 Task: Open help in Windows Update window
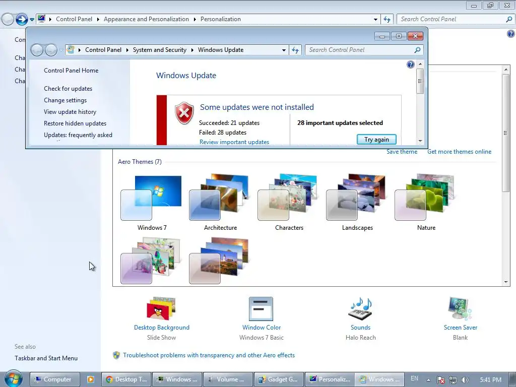tap(410, 64)
